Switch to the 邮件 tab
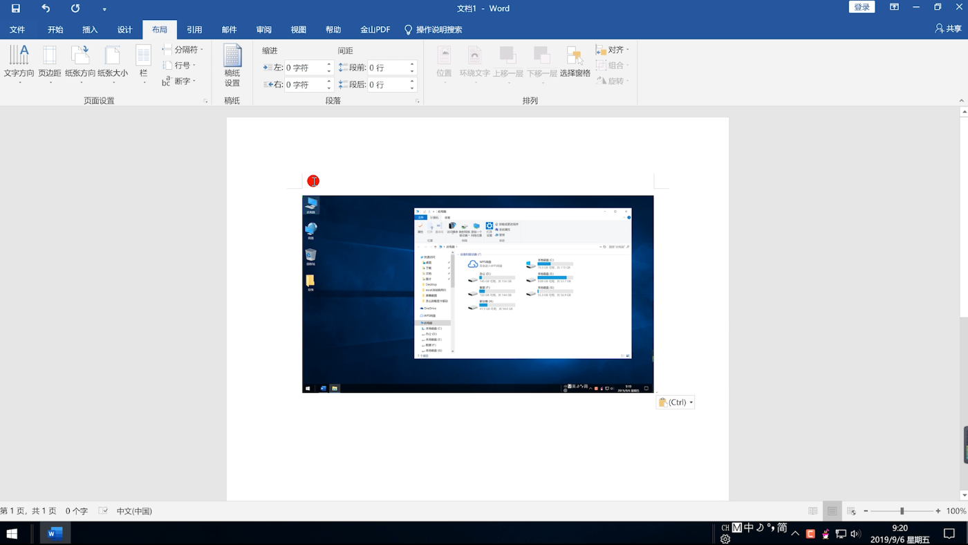968x545 pixels. pyautogui.click(x=229, y=30)
